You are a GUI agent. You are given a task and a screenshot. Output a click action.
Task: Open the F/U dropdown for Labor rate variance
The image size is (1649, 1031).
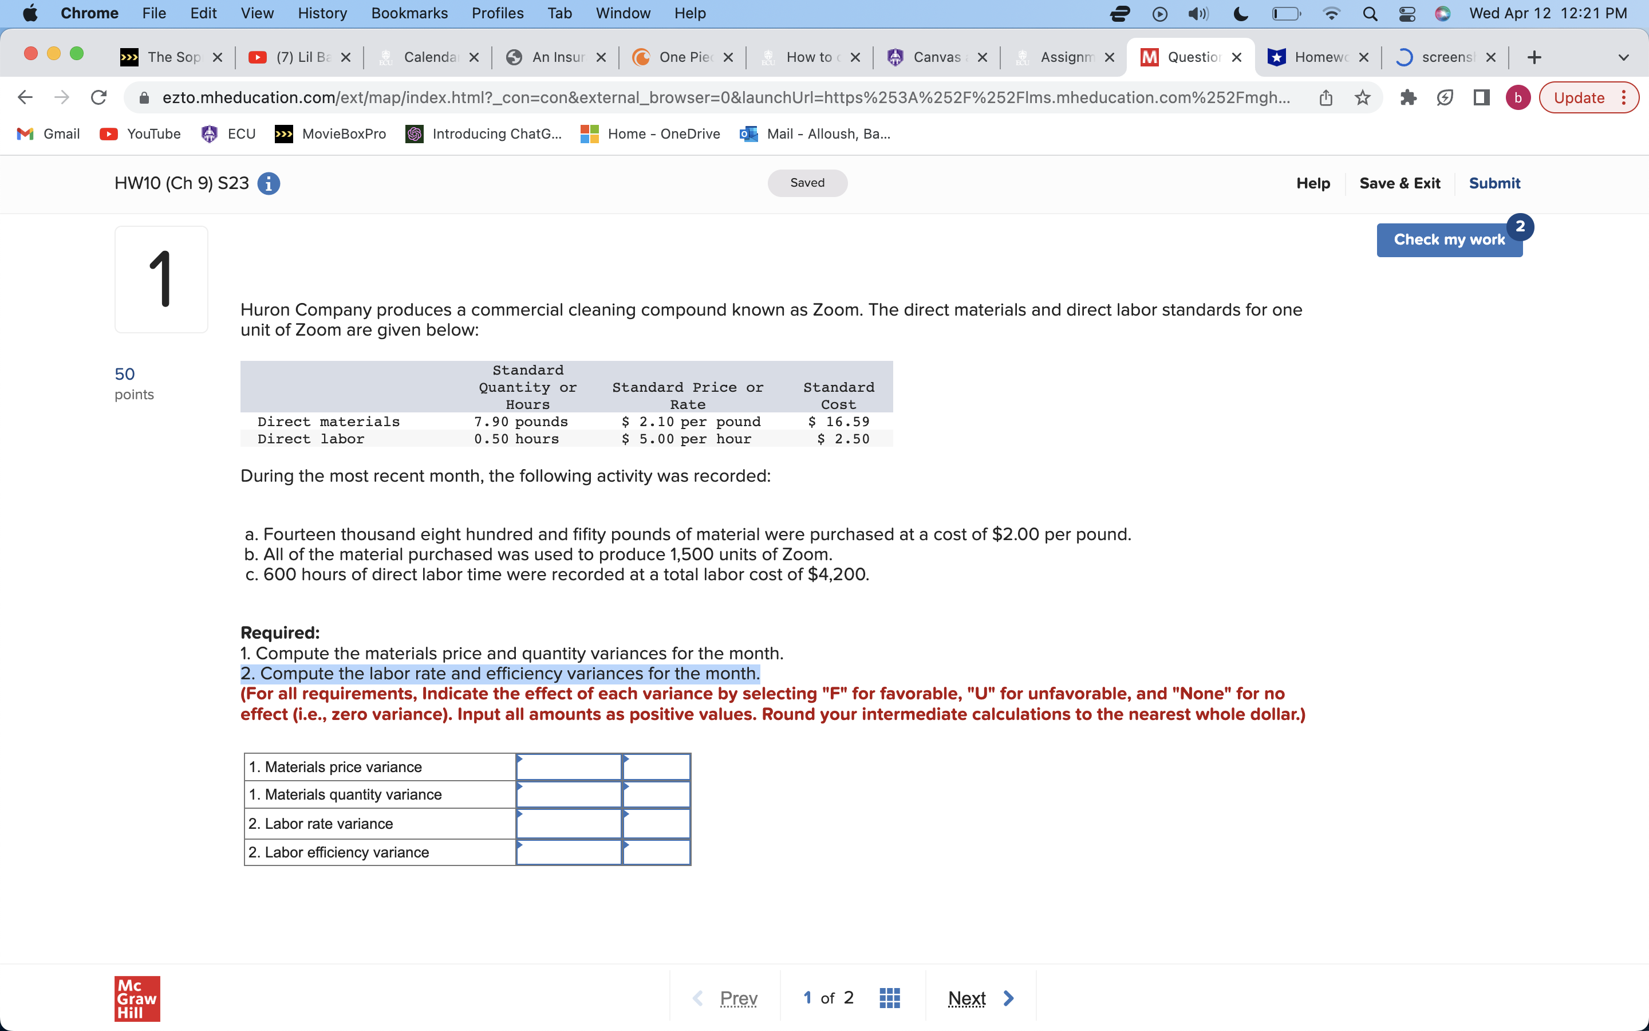(656, 823)
